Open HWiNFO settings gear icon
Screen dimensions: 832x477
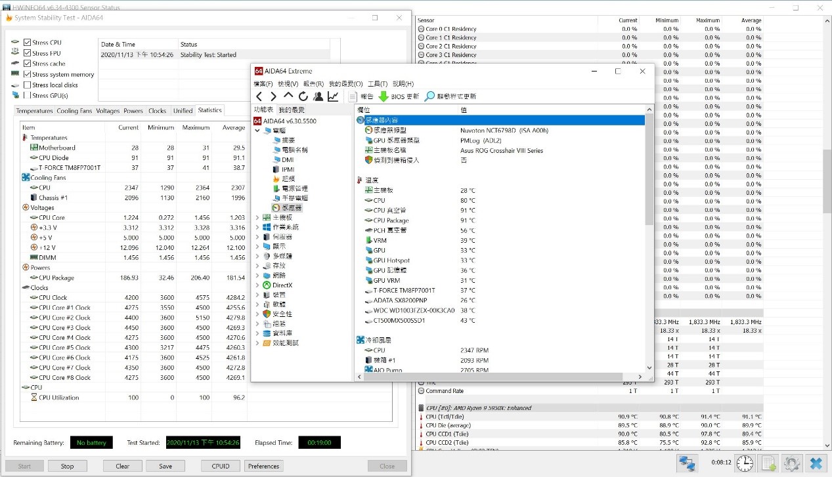coord(793,463)
